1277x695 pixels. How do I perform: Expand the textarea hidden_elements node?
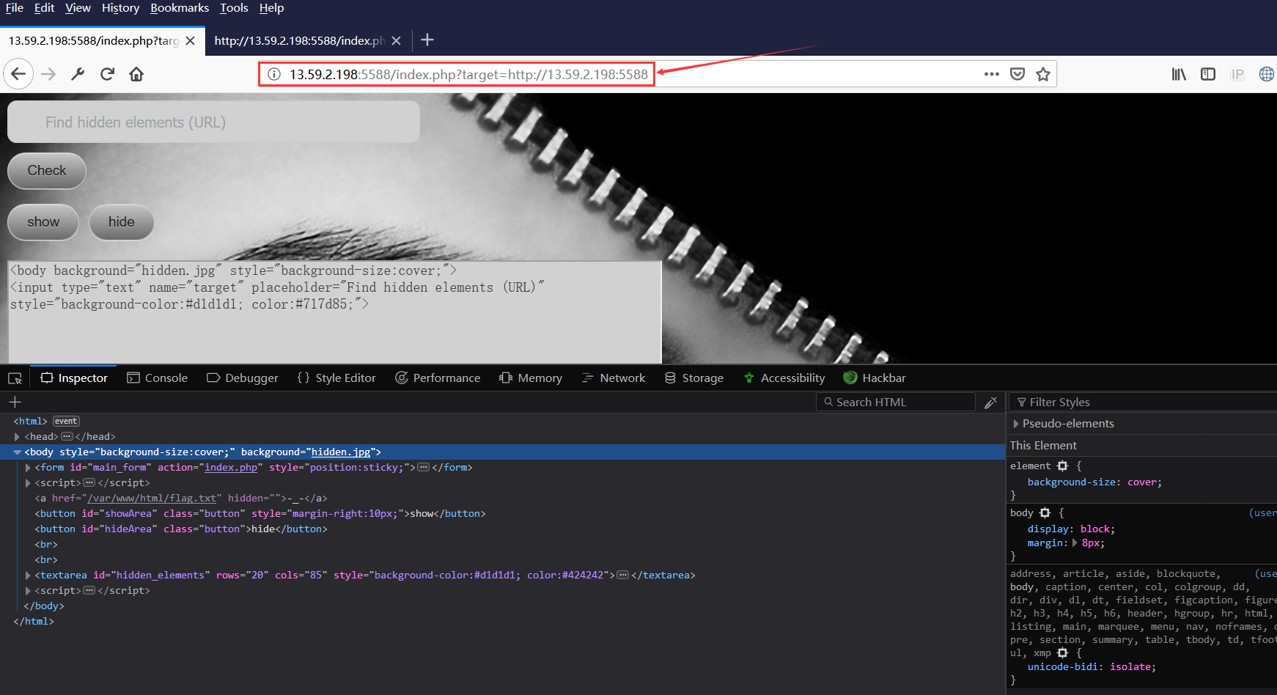tap(28, 576)
